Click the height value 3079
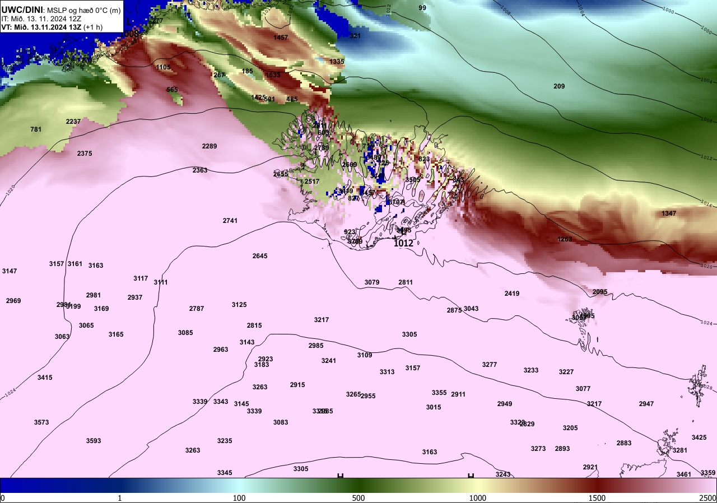The width and height of the screenshot is (717, 503). (x=372, y=282)
